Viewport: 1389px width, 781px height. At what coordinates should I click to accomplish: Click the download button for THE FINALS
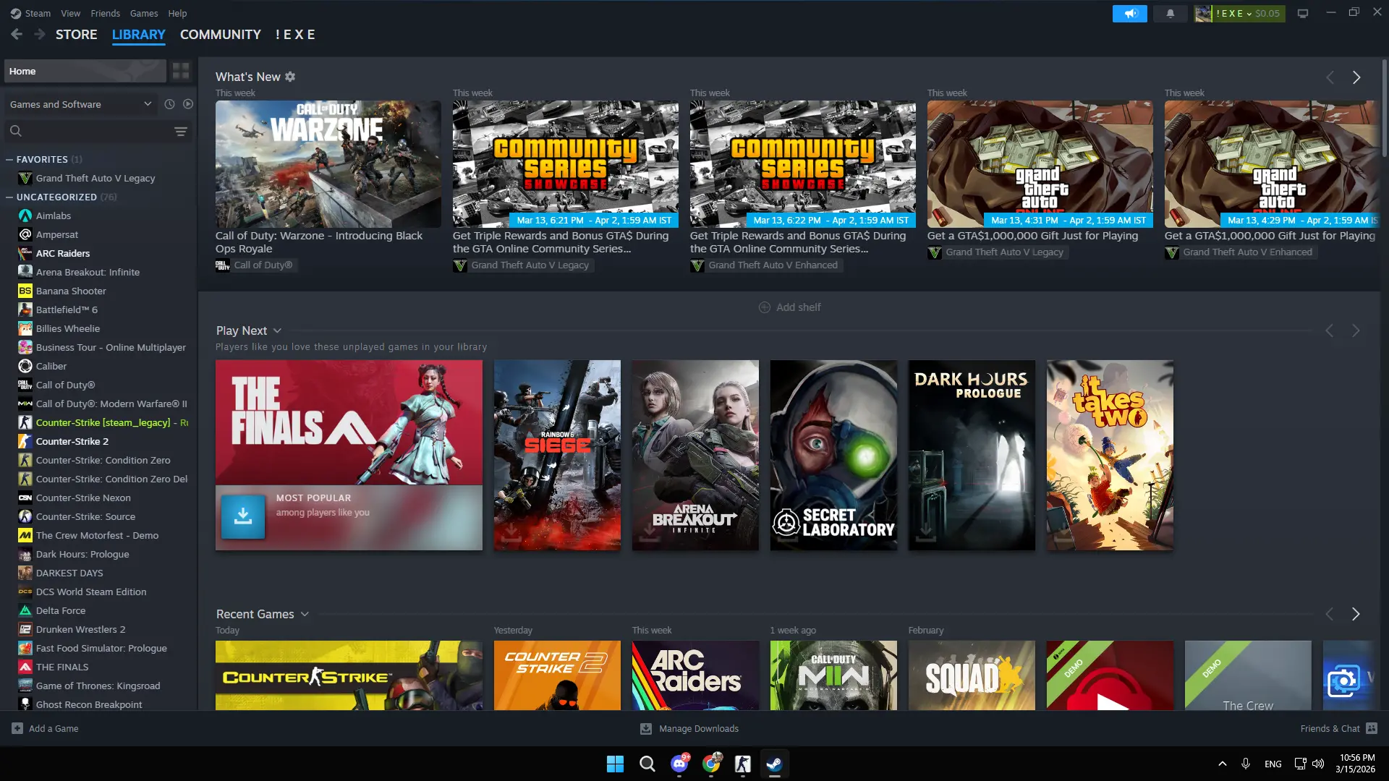pyautogui.click(x=243, y=516)
